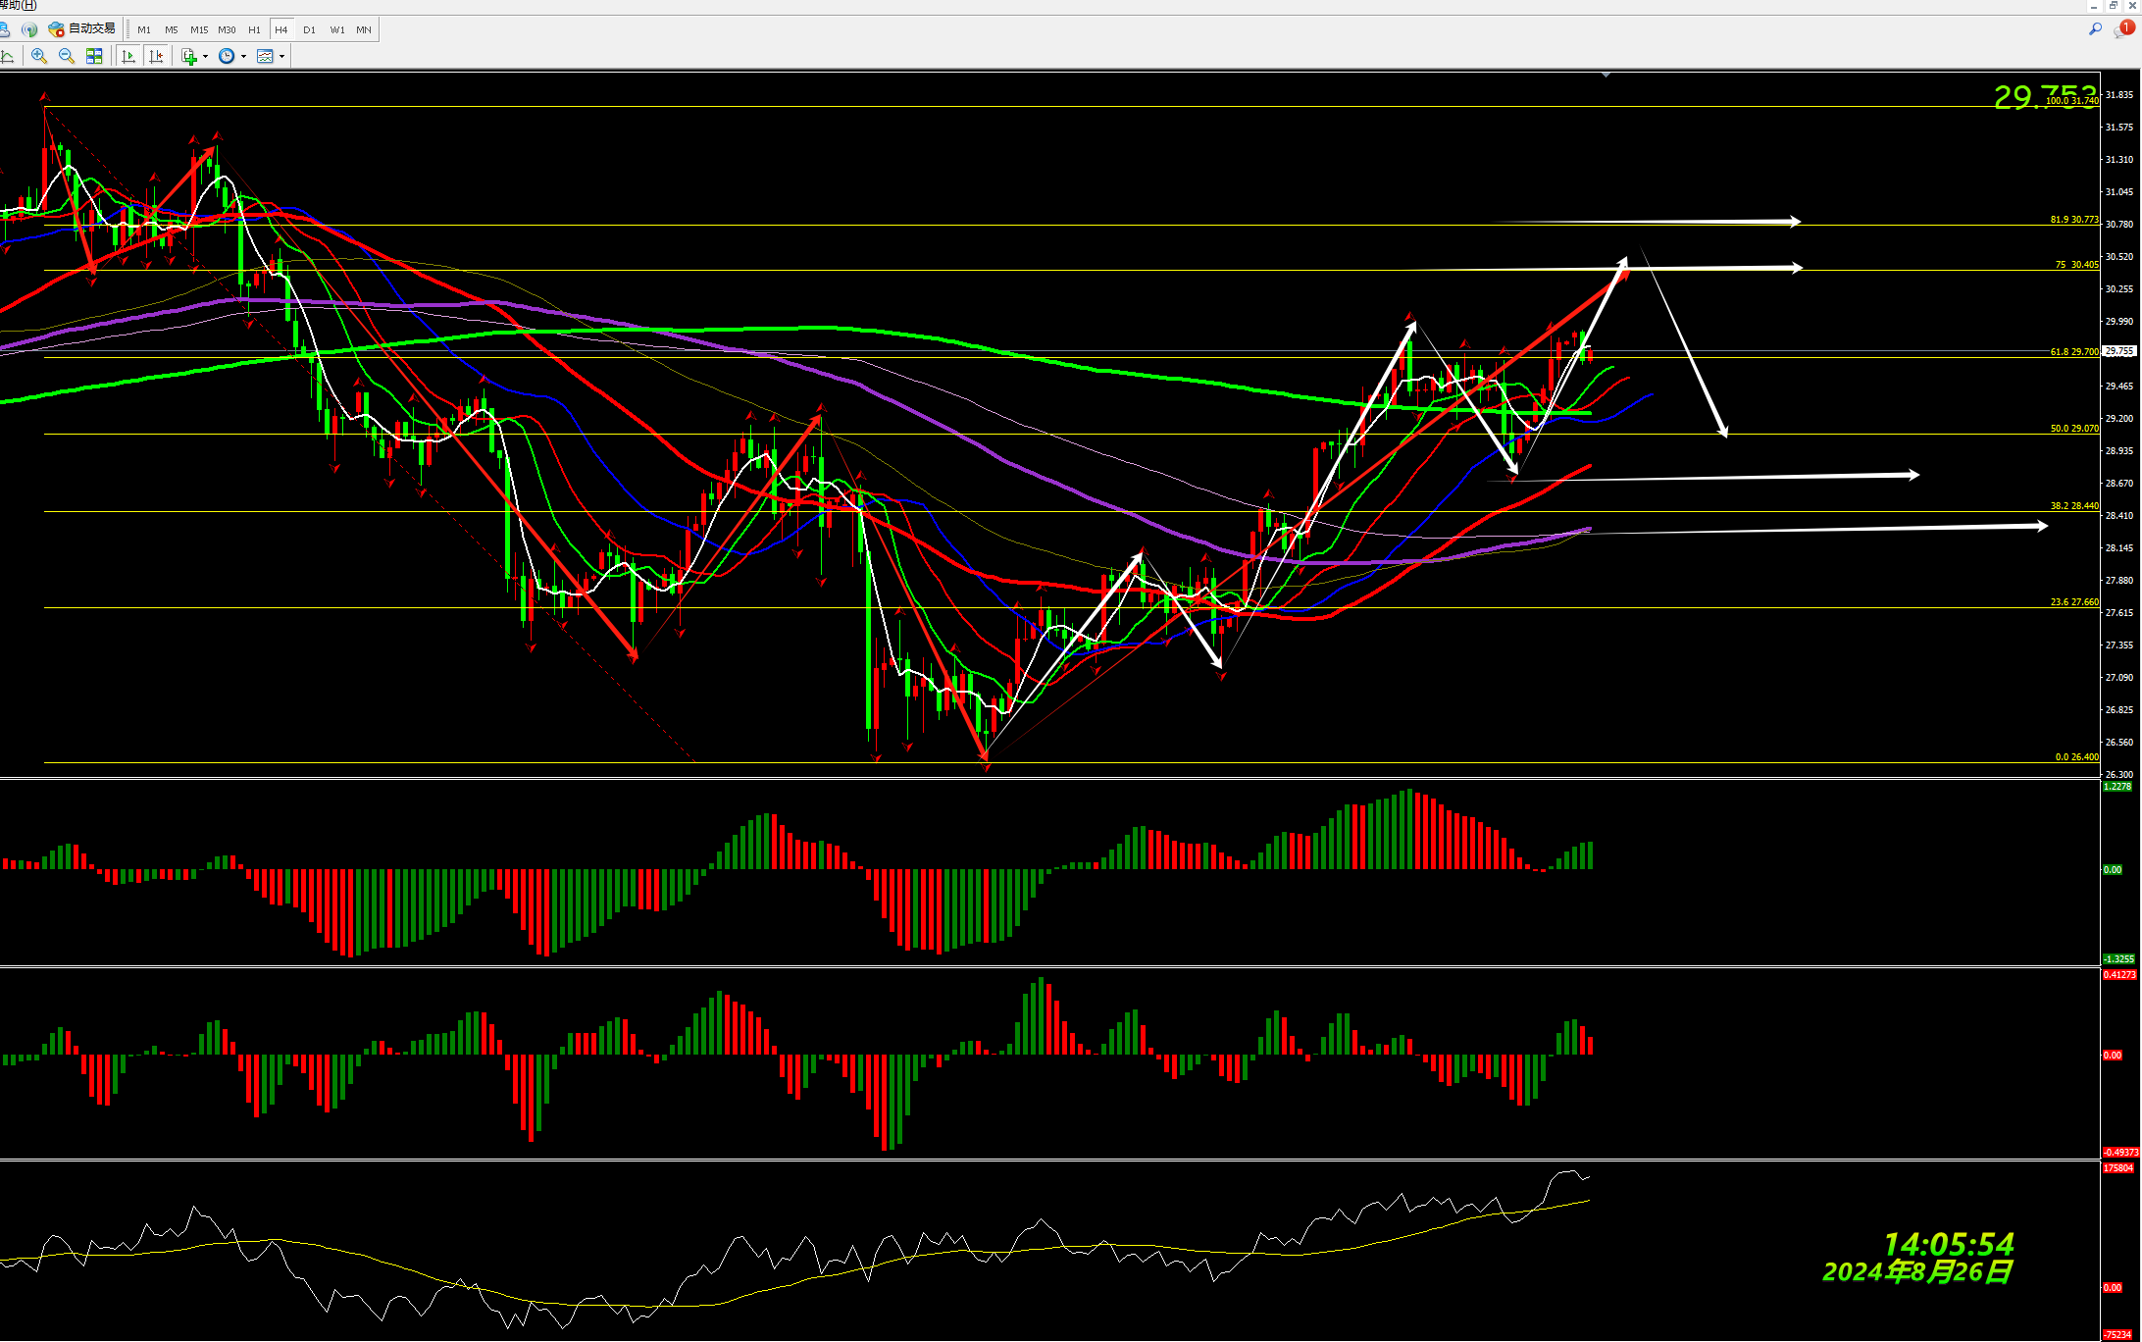2142x1342 pixels.
Task: Toggle chart auto scroll button
Action: tap(128, 56)
